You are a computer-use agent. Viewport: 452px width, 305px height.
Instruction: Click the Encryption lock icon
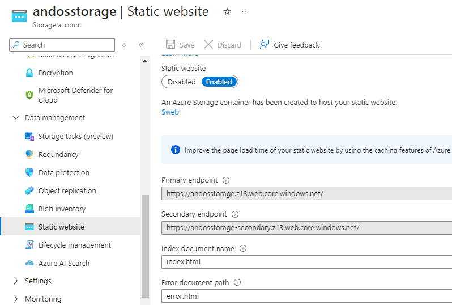(29, 73)
